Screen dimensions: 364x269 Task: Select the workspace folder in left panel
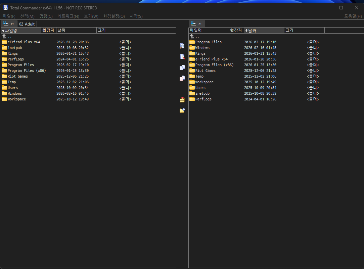point(16,99)
